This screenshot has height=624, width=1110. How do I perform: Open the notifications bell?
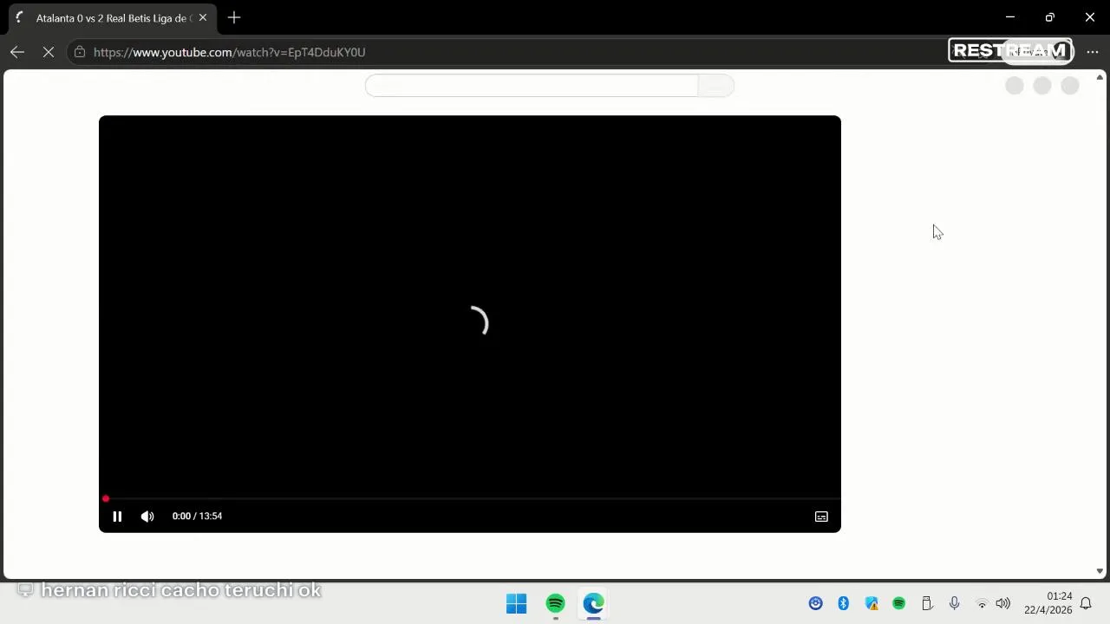[x=1086, y=603]
